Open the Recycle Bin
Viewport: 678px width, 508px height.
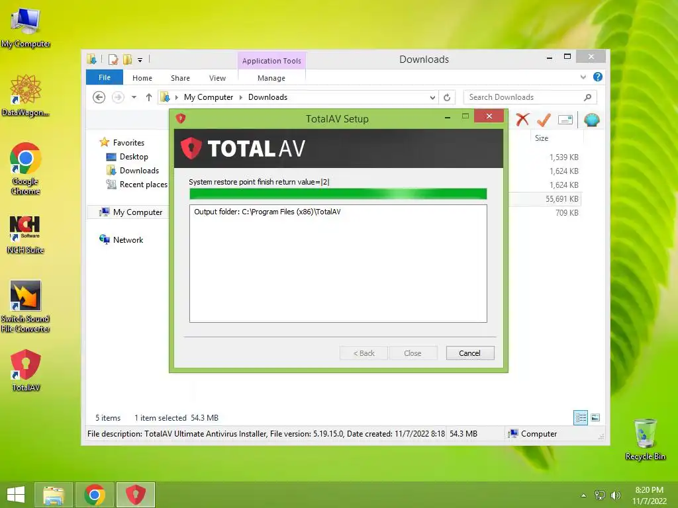tap(645, 439)
